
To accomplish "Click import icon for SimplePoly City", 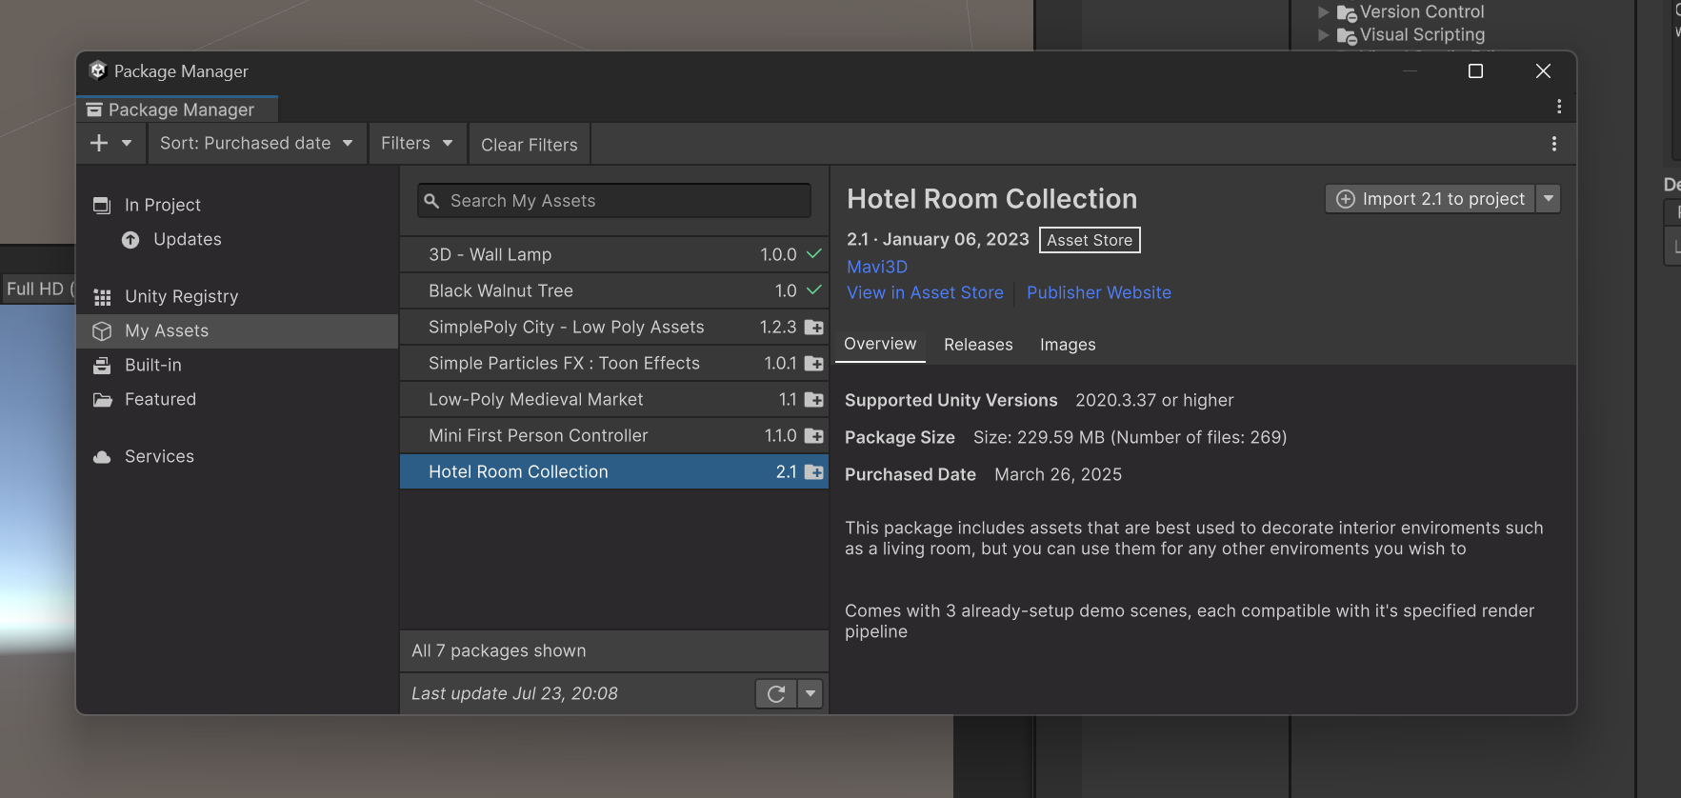I will click(814, 328).
